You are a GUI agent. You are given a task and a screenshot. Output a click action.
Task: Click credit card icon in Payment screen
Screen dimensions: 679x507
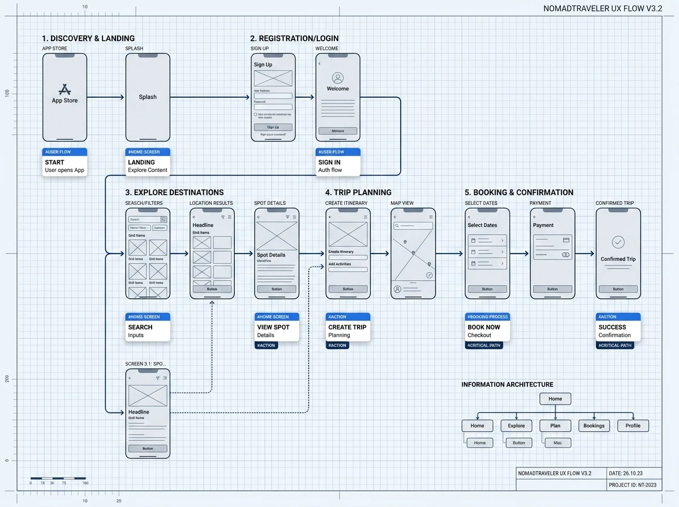coord(566,240)
